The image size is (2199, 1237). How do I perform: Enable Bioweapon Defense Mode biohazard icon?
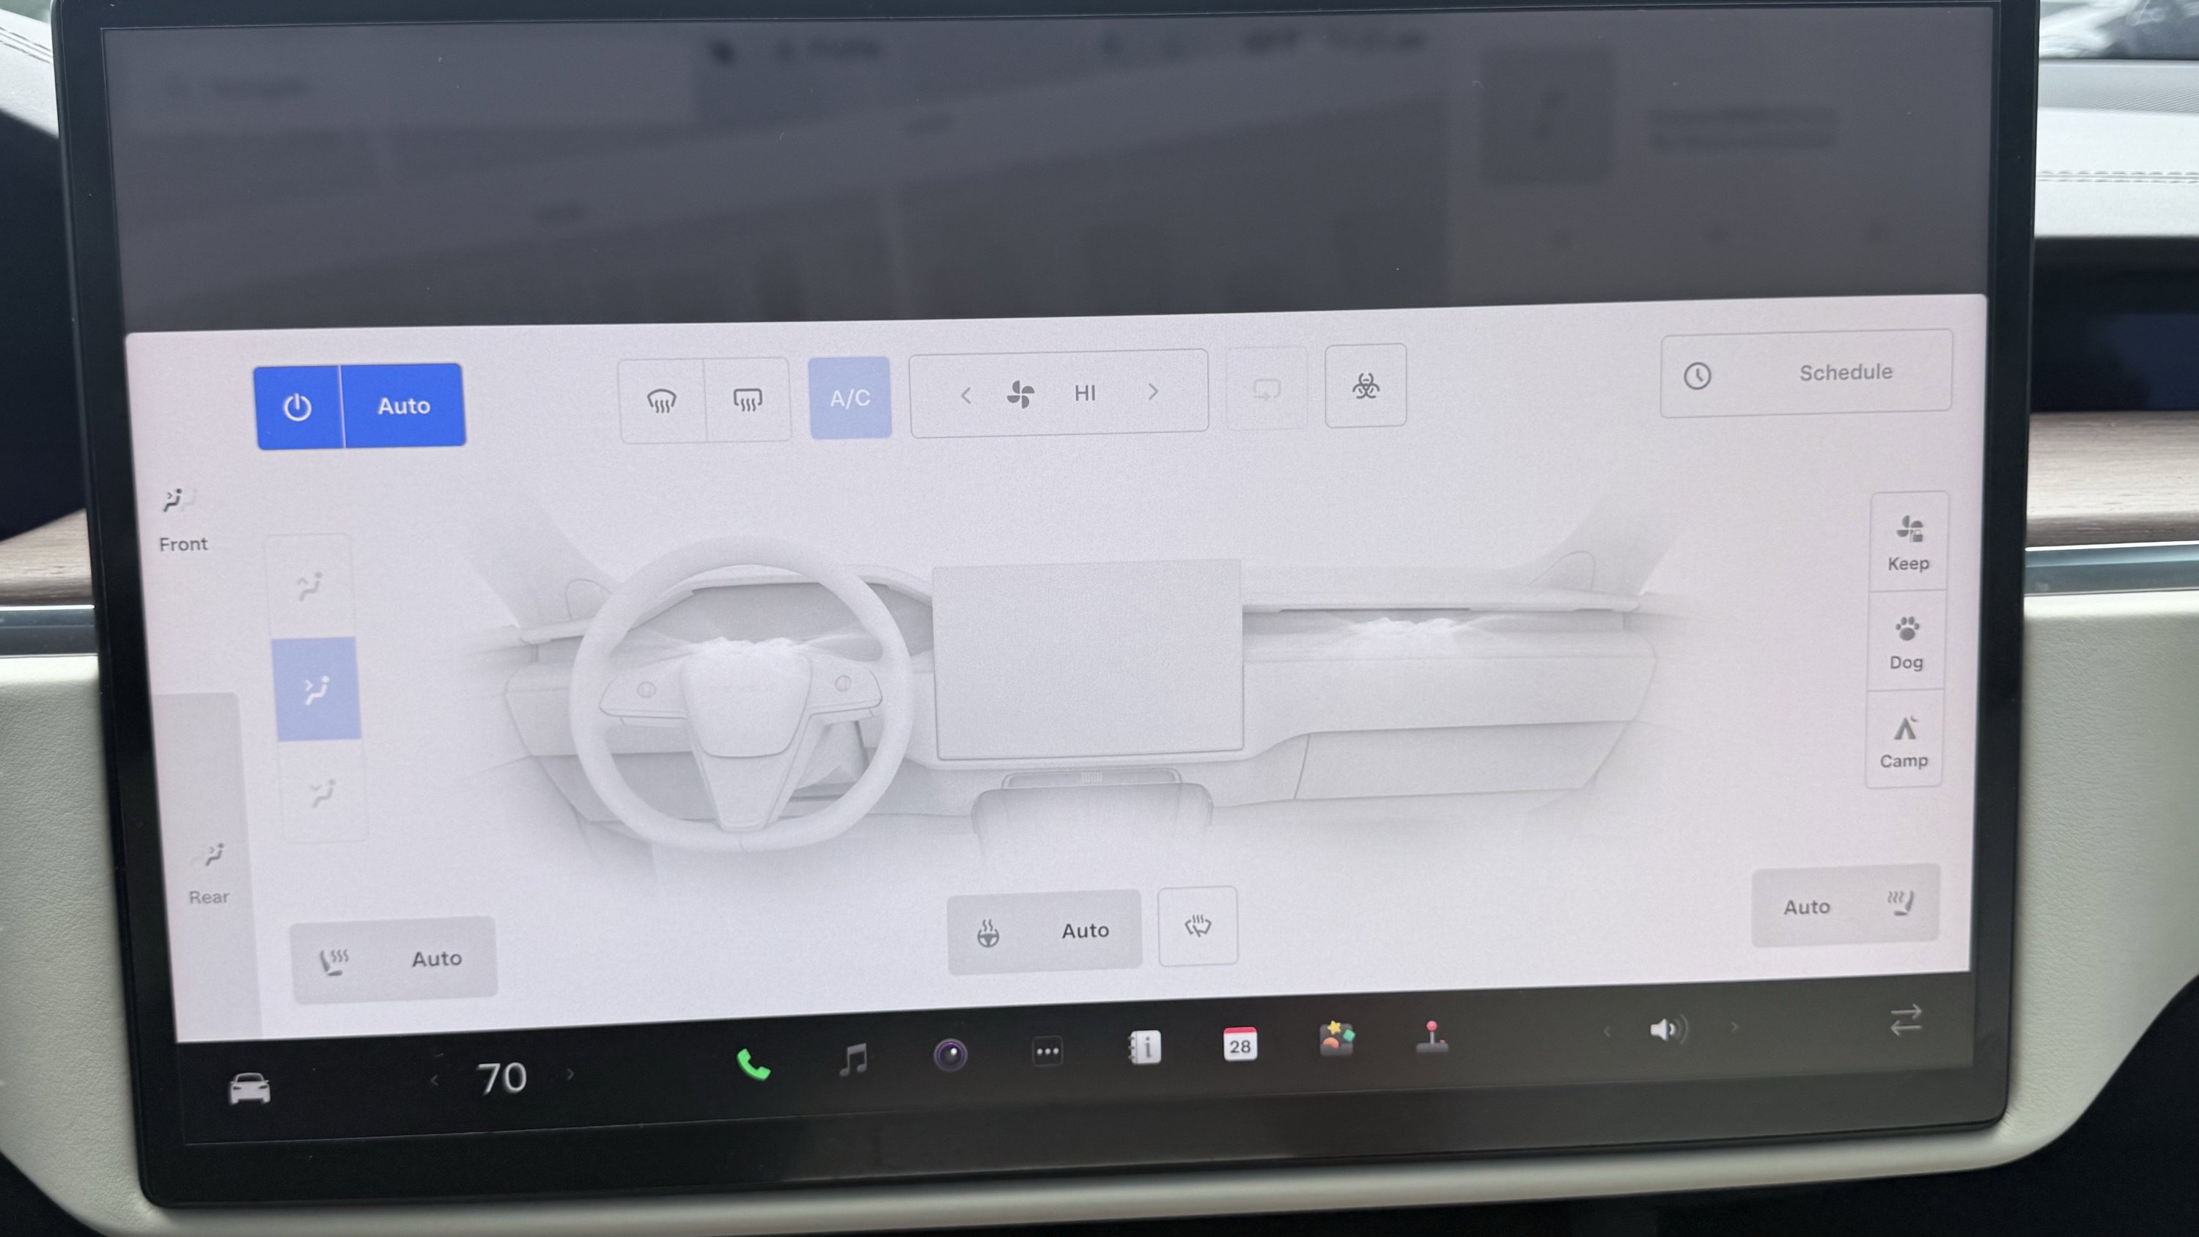[x=1366, y=386]
